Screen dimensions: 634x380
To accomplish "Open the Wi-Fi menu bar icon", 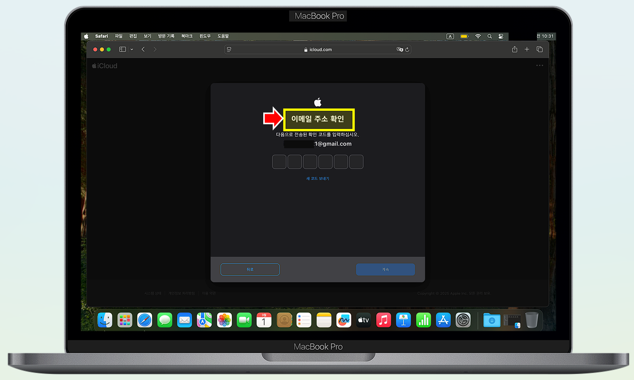I will click(478, 36).
